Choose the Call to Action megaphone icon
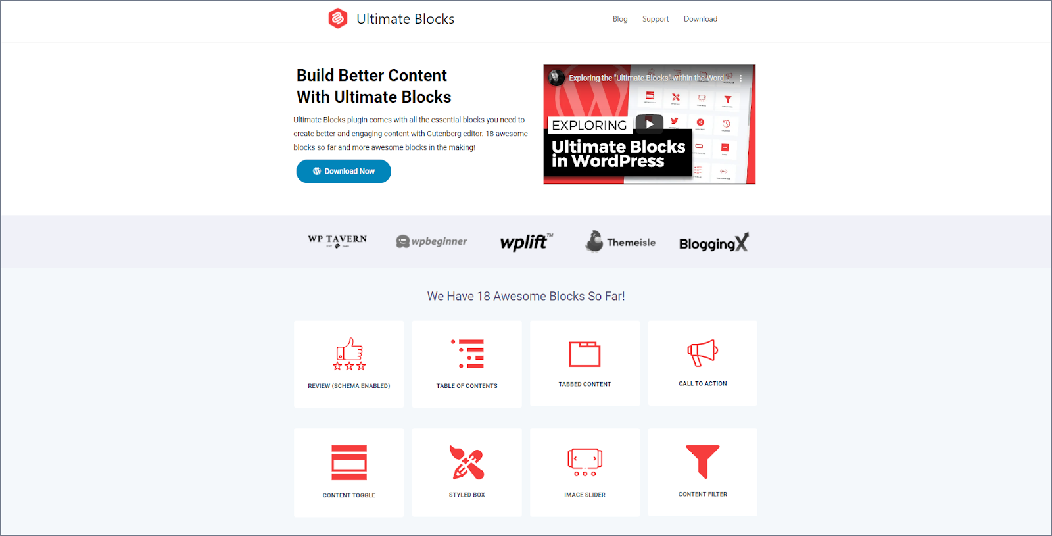The height and width of the screenshot is (536, 1052). (702, 353)
